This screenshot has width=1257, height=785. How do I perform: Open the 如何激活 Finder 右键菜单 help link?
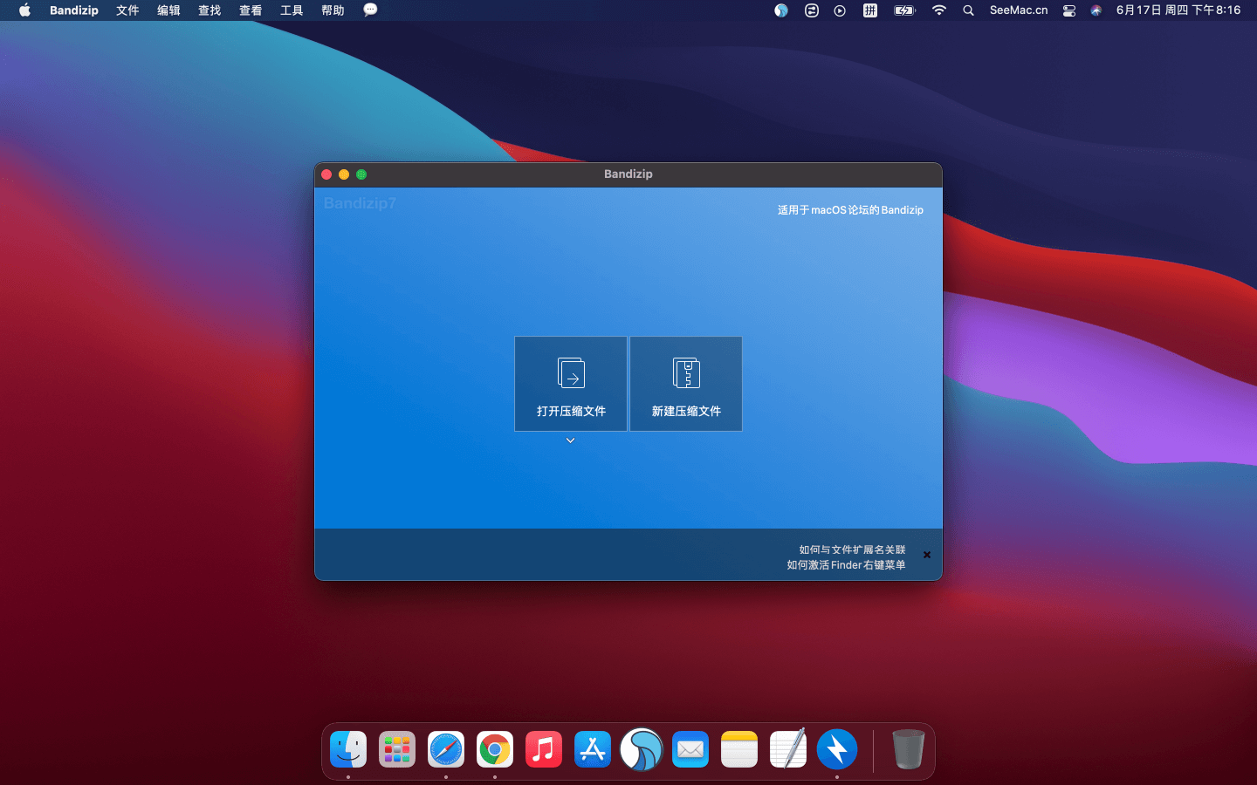(846, 565)
